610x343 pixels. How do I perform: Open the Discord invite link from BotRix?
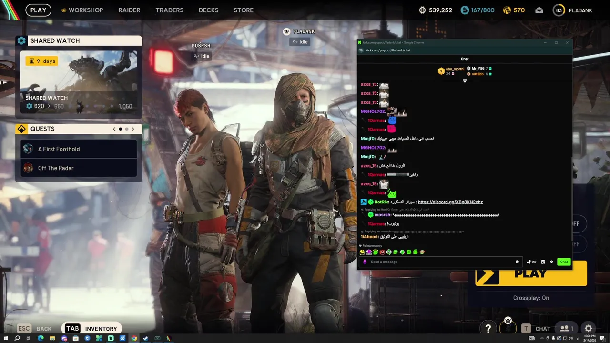click(x=450, y=202)
